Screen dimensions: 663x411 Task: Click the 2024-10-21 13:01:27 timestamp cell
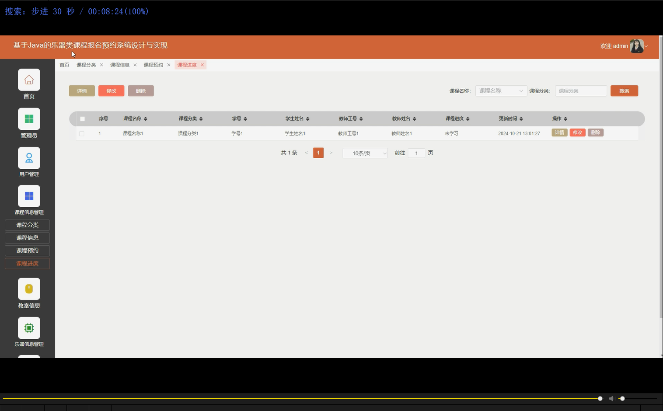tap(519, 133)
